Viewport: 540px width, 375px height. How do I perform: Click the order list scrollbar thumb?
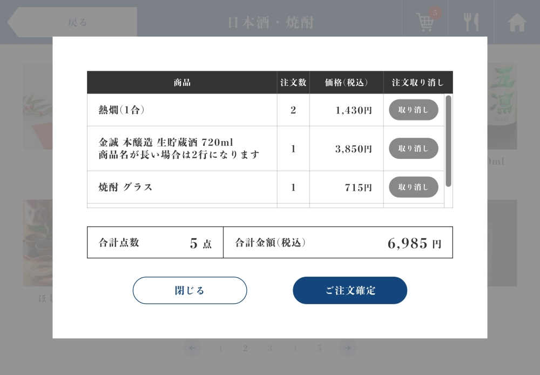[448, 141]
